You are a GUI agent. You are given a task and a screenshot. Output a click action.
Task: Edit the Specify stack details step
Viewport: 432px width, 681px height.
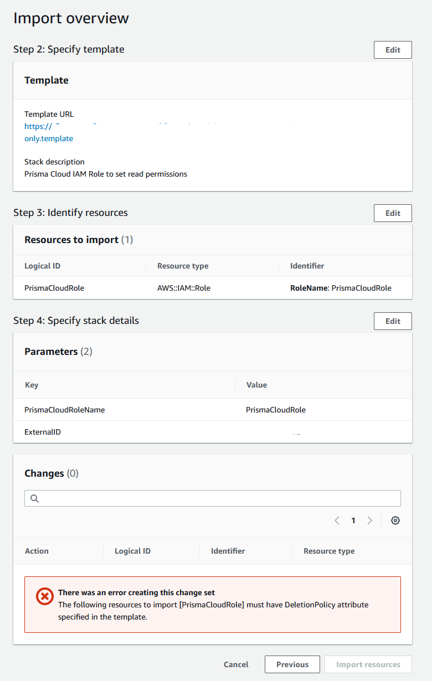tap(393, 321)
